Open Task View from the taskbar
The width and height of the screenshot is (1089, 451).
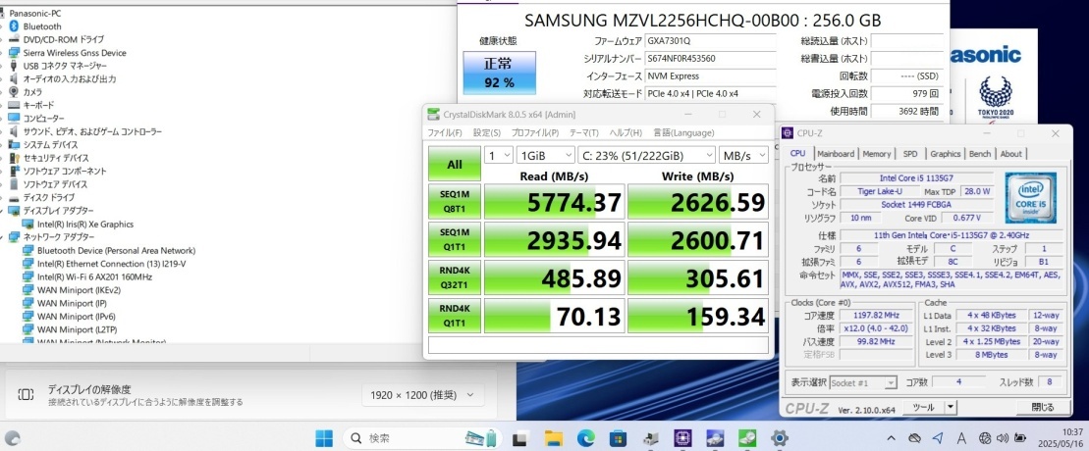click(518, 438)
